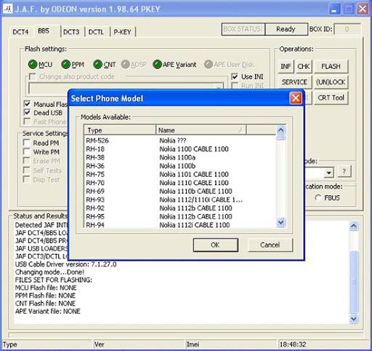This screenshot has width=372, height=351.
Task: Click the INF operation button
Action: [286, 66]
